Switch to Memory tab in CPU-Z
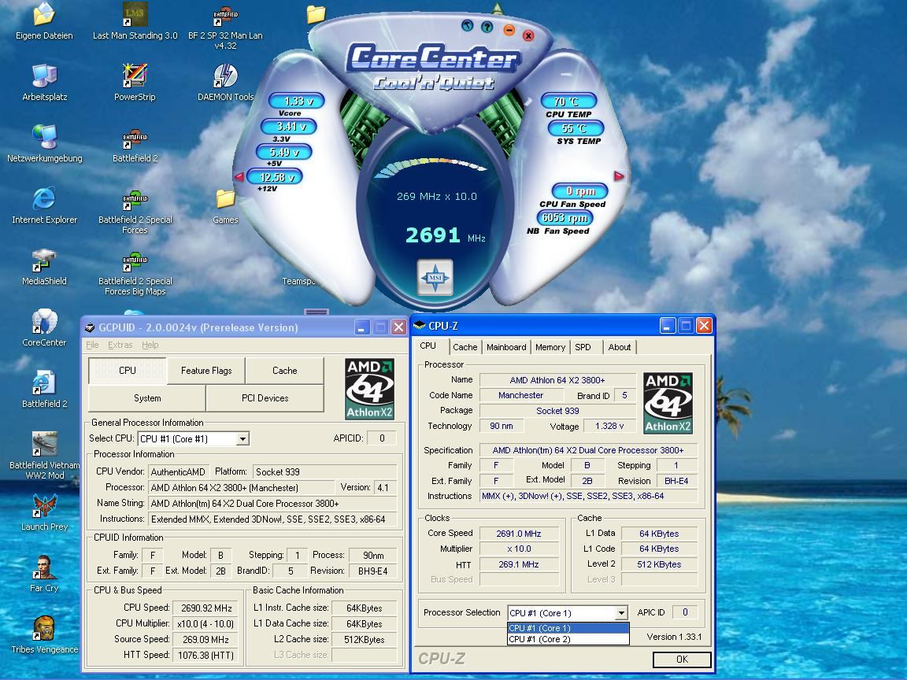907x680 pixels. click(x=550, y=347)
